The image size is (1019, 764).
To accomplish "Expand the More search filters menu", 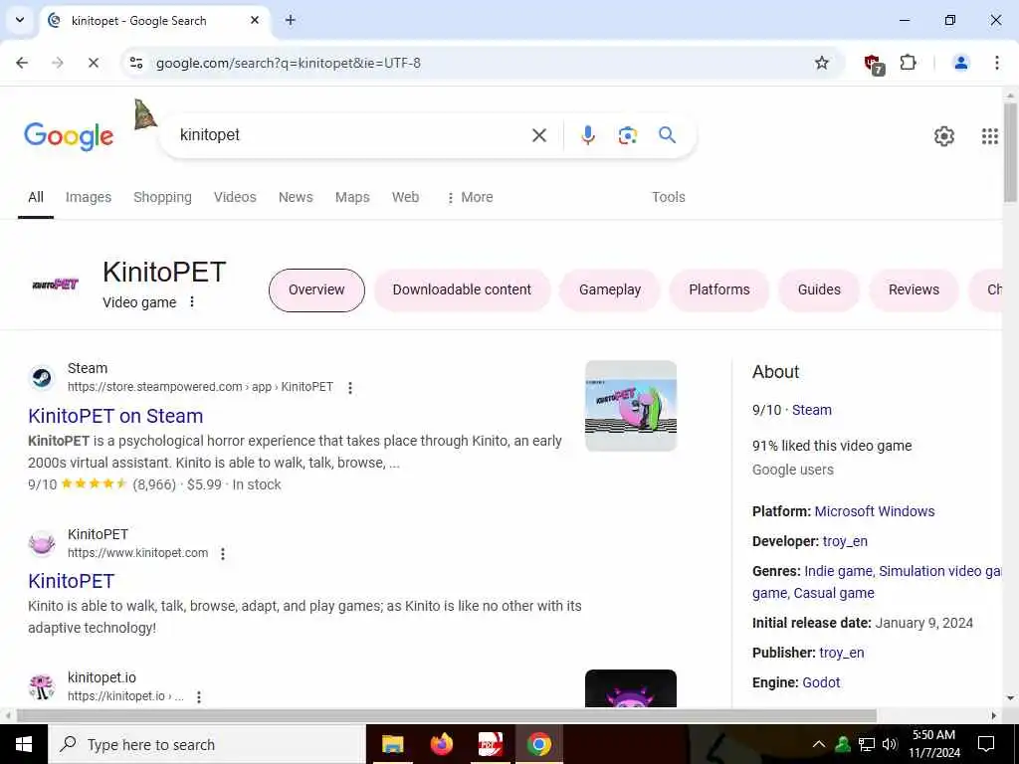I will click(x=470, y=197).
